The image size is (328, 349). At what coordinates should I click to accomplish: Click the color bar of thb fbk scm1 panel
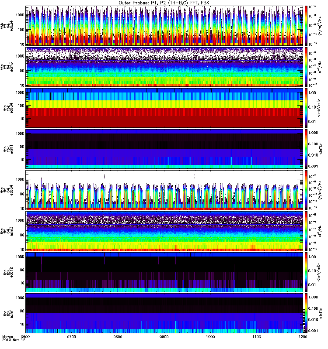click(x=306, y=149)
